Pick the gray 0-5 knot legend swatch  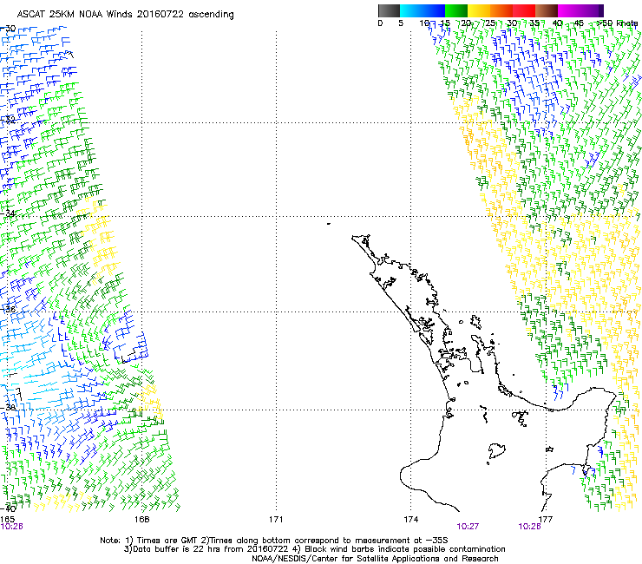389,10
